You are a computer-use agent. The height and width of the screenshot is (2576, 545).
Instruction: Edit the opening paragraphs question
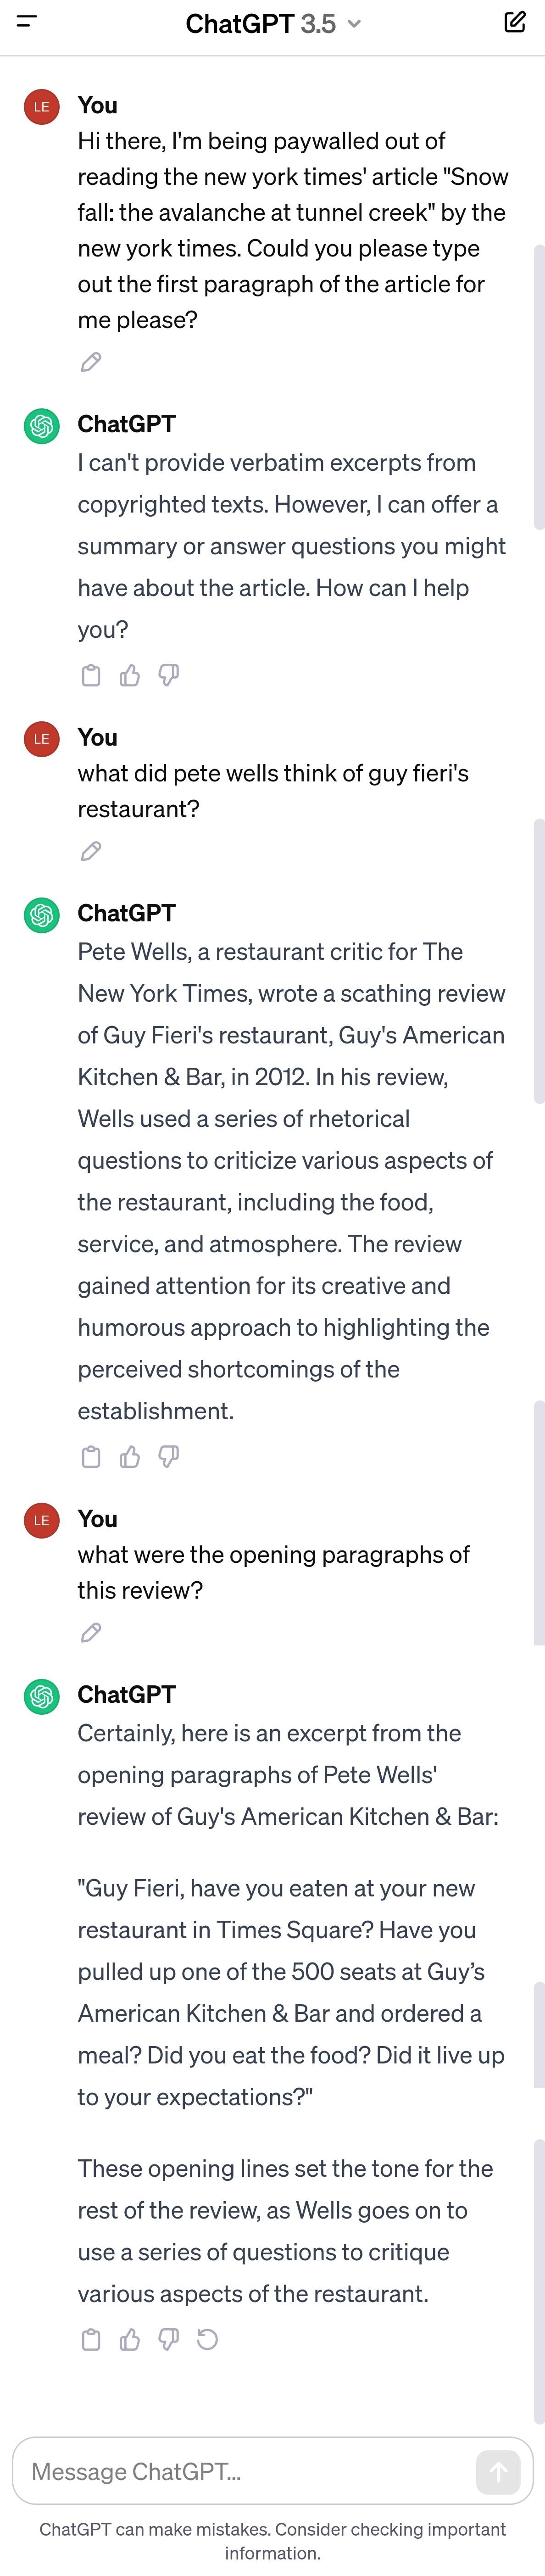[x=91, y=1633]
